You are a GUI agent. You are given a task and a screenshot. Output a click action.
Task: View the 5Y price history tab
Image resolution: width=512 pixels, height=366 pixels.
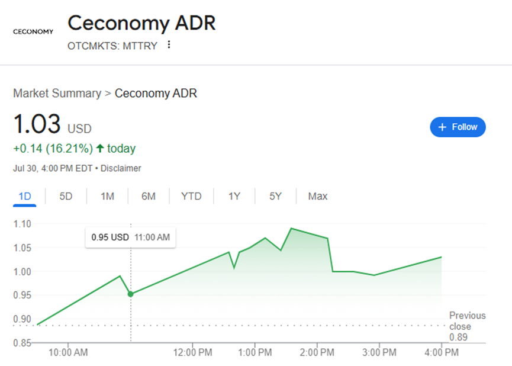tap(276, 196)
